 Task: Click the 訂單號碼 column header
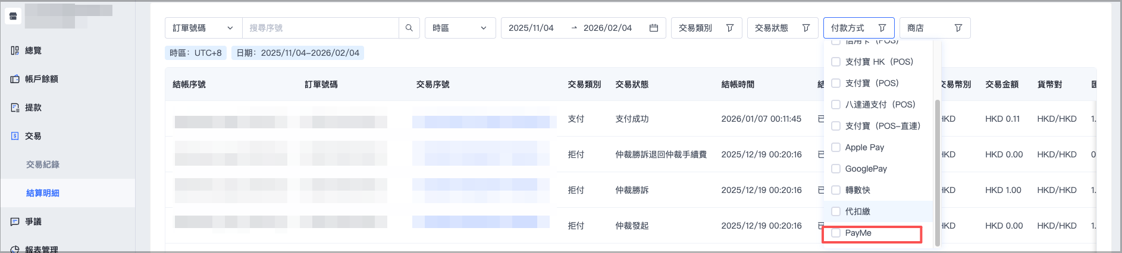321,84
